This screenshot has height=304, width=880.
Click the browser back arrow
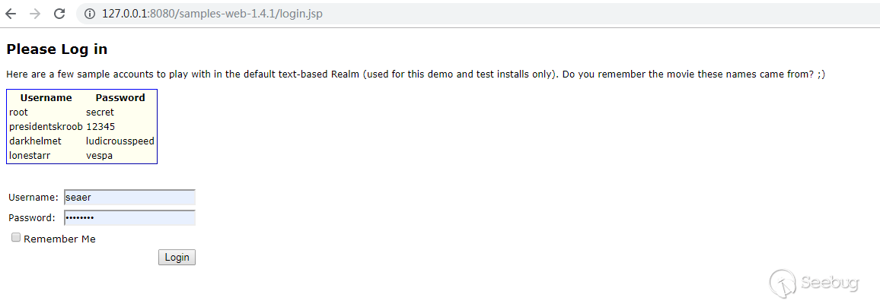11,14
